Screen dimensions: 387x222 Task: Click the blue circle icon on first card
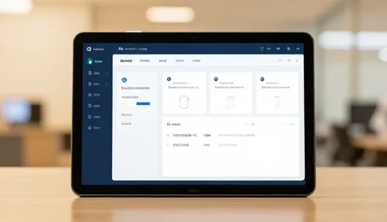pos(169,79)
